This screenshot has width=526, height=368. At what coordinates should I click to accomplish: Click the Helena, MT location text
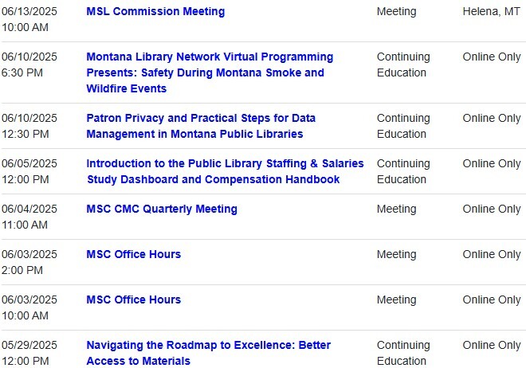click(492, 12)
